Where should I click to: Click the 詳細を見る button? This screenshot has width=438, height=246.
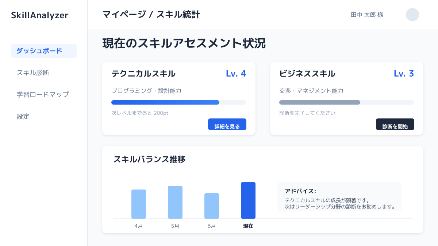pyautogui.click(x=227, y=125)
